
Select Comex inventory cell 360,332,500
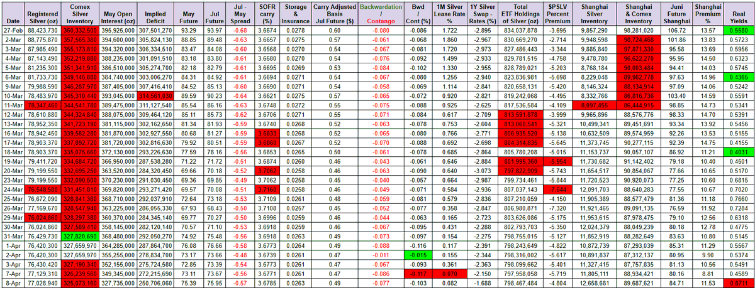pyautogui.click(x=79, y=30)
